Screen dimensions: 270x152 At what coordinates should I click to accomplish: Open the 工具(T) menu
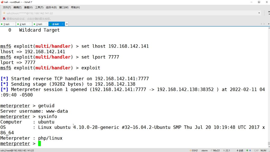point(39,7)
